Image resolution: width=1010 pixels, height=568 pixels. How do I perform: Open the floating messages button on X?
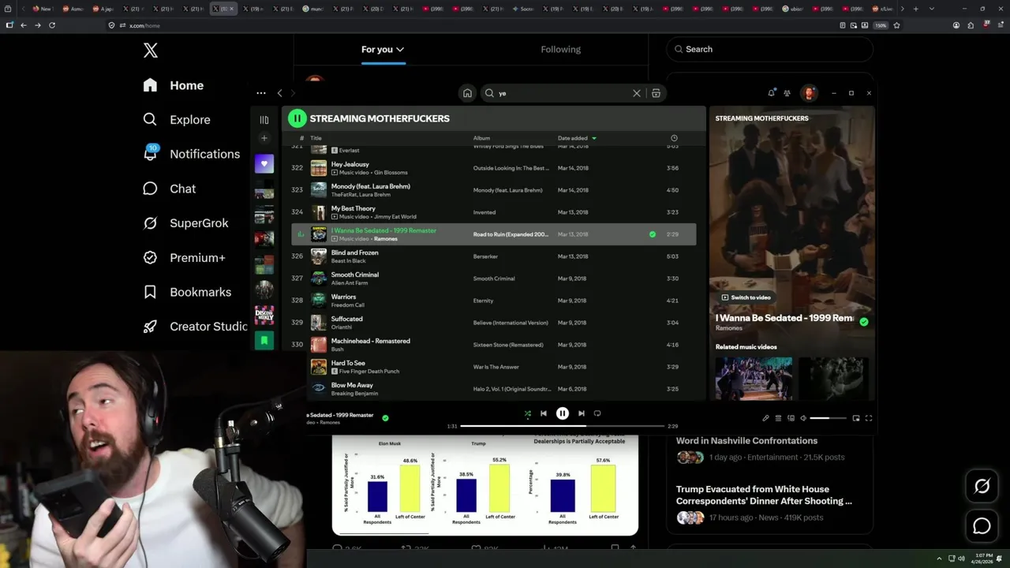pyautogui.click(x=982, y=525)
